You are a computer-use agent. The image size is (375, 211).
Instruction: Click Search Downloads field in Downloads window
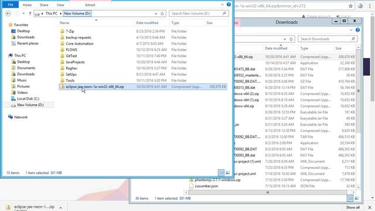coord(328,39)
